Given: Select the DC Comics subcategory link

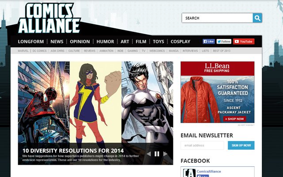Looking at the screenshot, I should [39, 51].
